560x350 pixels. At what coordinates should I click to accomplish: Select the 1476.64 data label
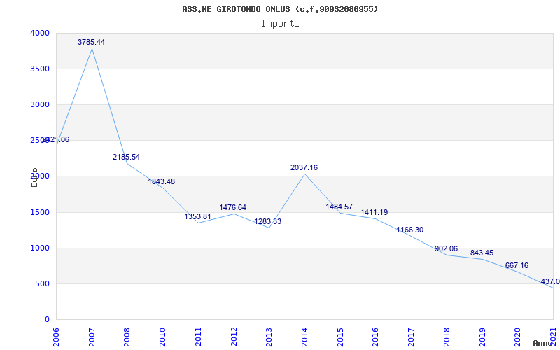point(233,207)
